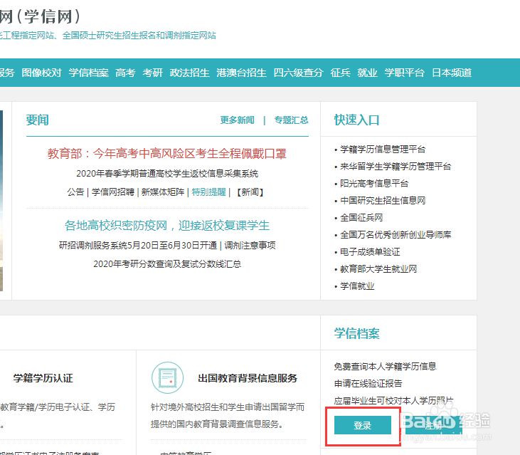520x455 pixels.
Task: Go to the 考研 nav section
Action: [x=152, y=73]
